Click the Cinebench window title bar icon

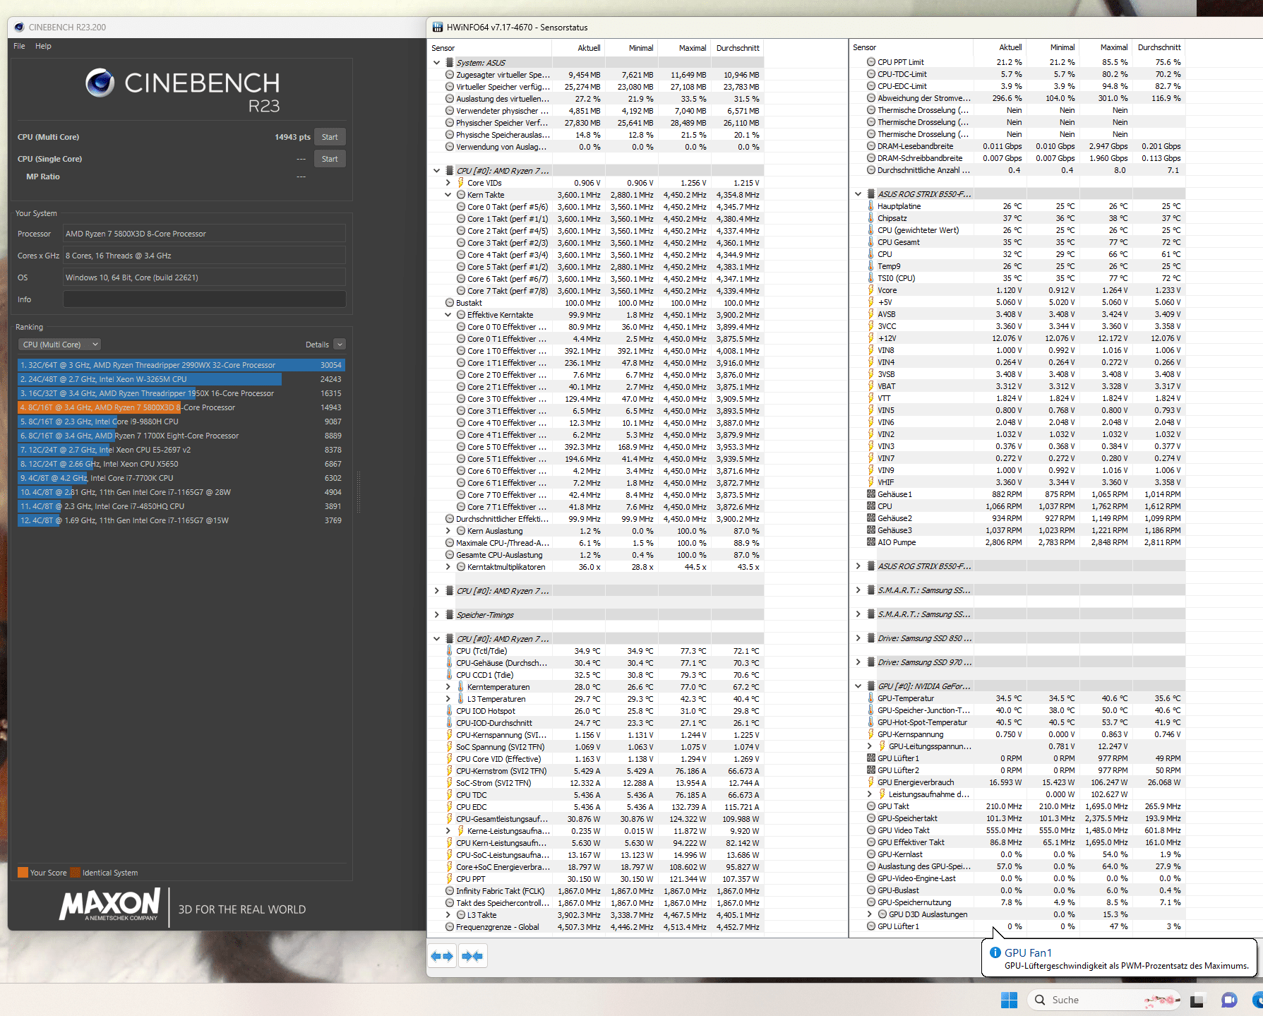[19, 27]
